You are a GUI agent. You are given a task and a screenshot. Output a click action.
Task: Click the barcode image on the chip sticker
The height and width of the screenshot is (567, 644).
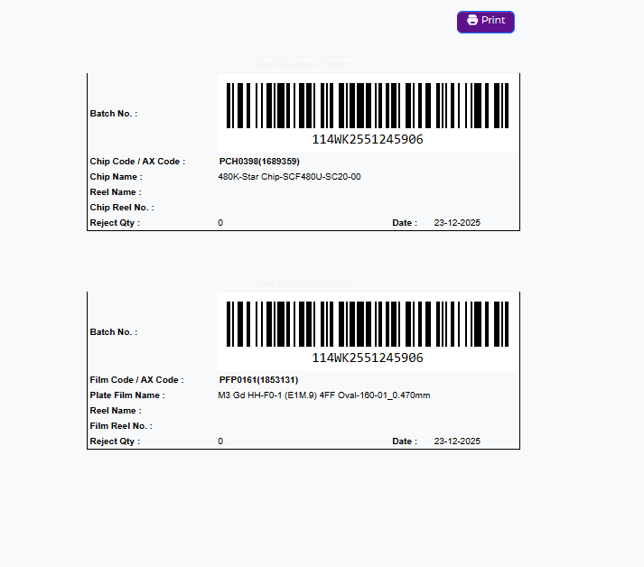368,107
